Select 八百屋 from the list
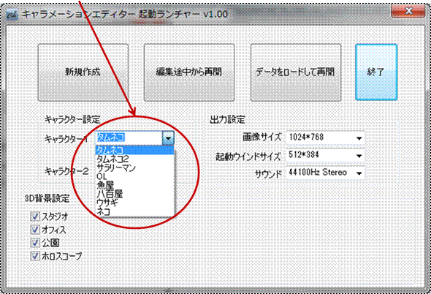 [x=134, y=195]
